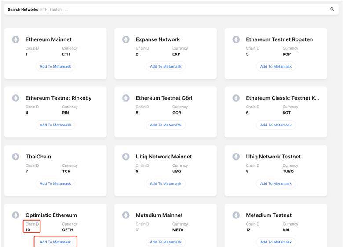
Task: Click ChainID value 7 of ThaiChain
Action: point(27,171)
